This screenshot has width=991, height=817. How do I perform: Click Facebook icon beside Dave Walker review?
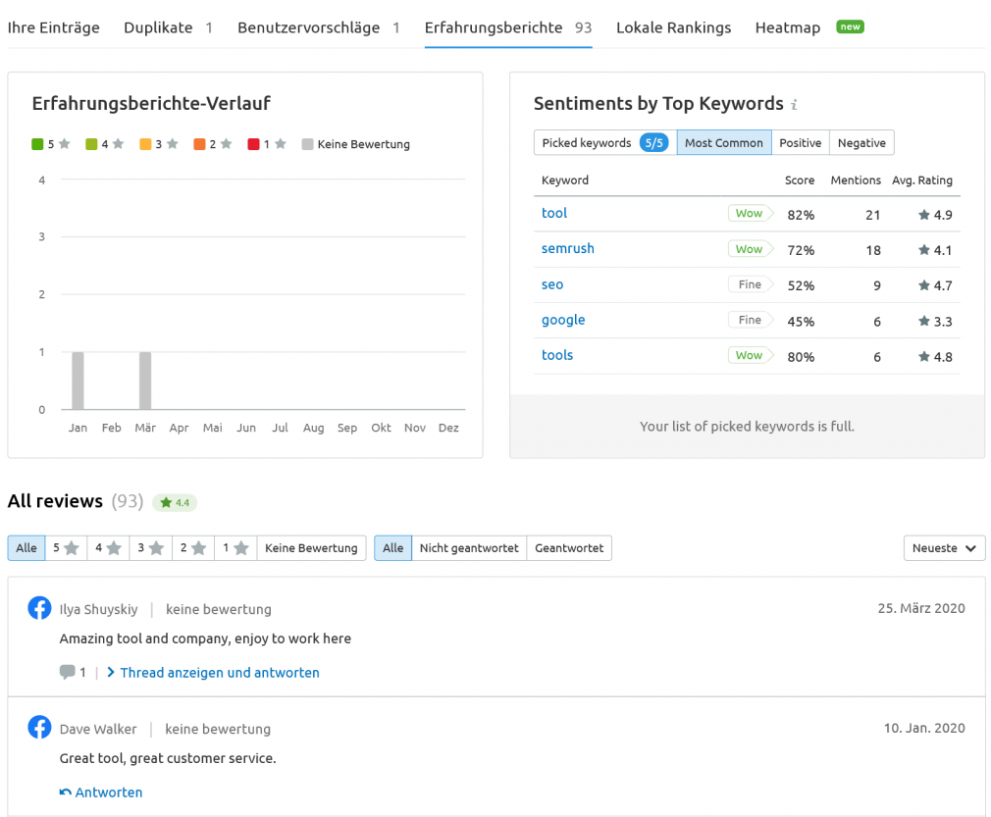pyautogui.click(x=39, y=728)
